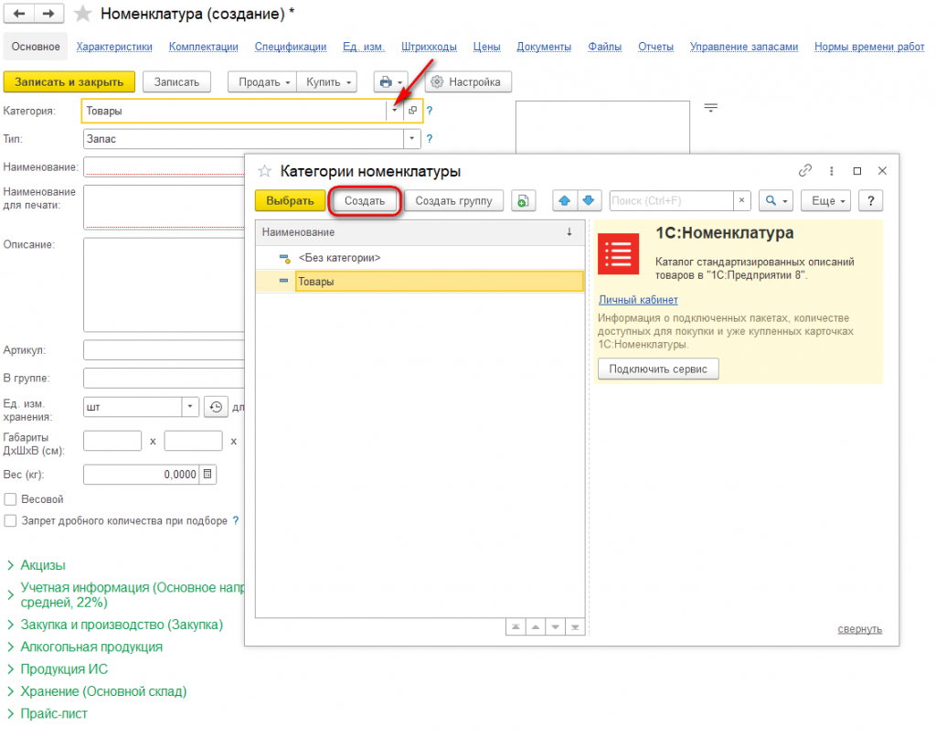
Task: Create category by copying with green plus icon
Action: pos(523,200)
